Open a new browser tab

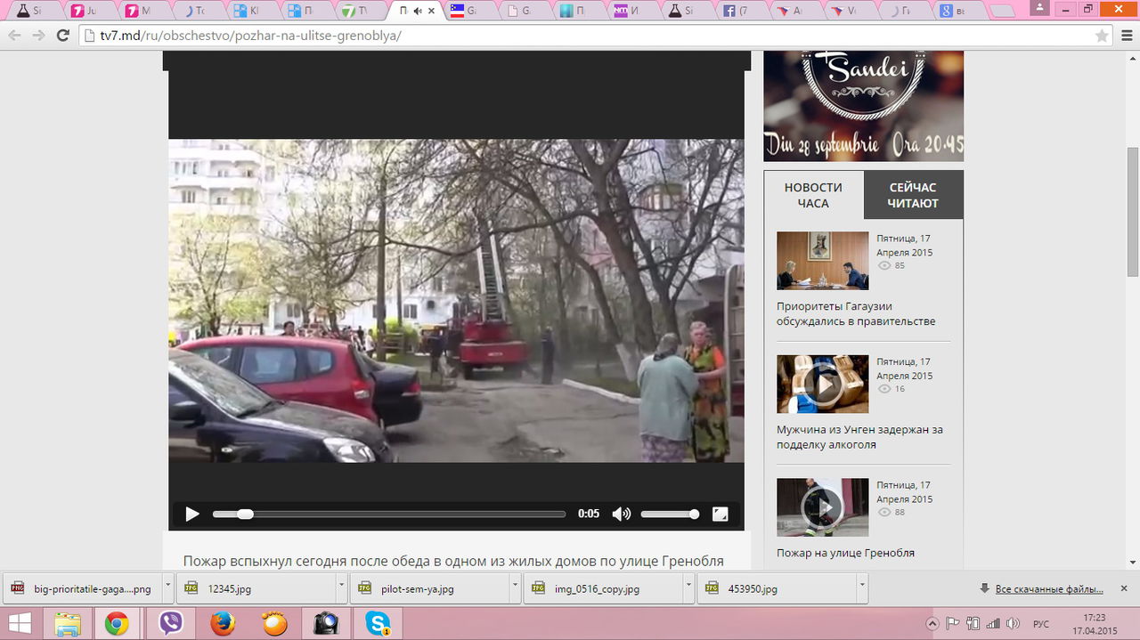pos(1005,11)
